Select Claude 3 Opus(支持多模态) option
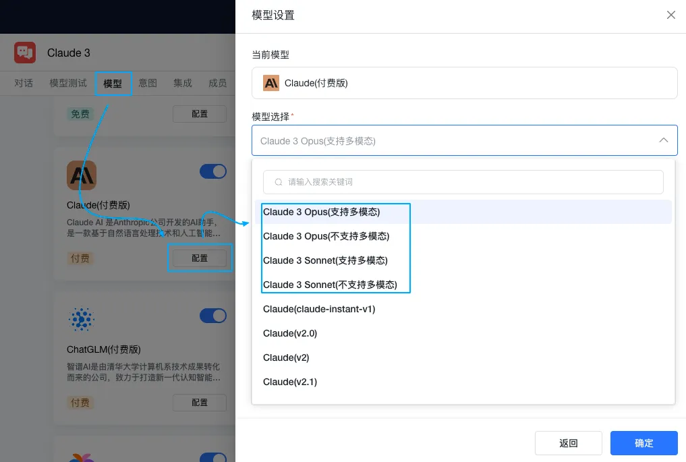The width and height of the screenshot is (686, 462). (x=463, y=212)
